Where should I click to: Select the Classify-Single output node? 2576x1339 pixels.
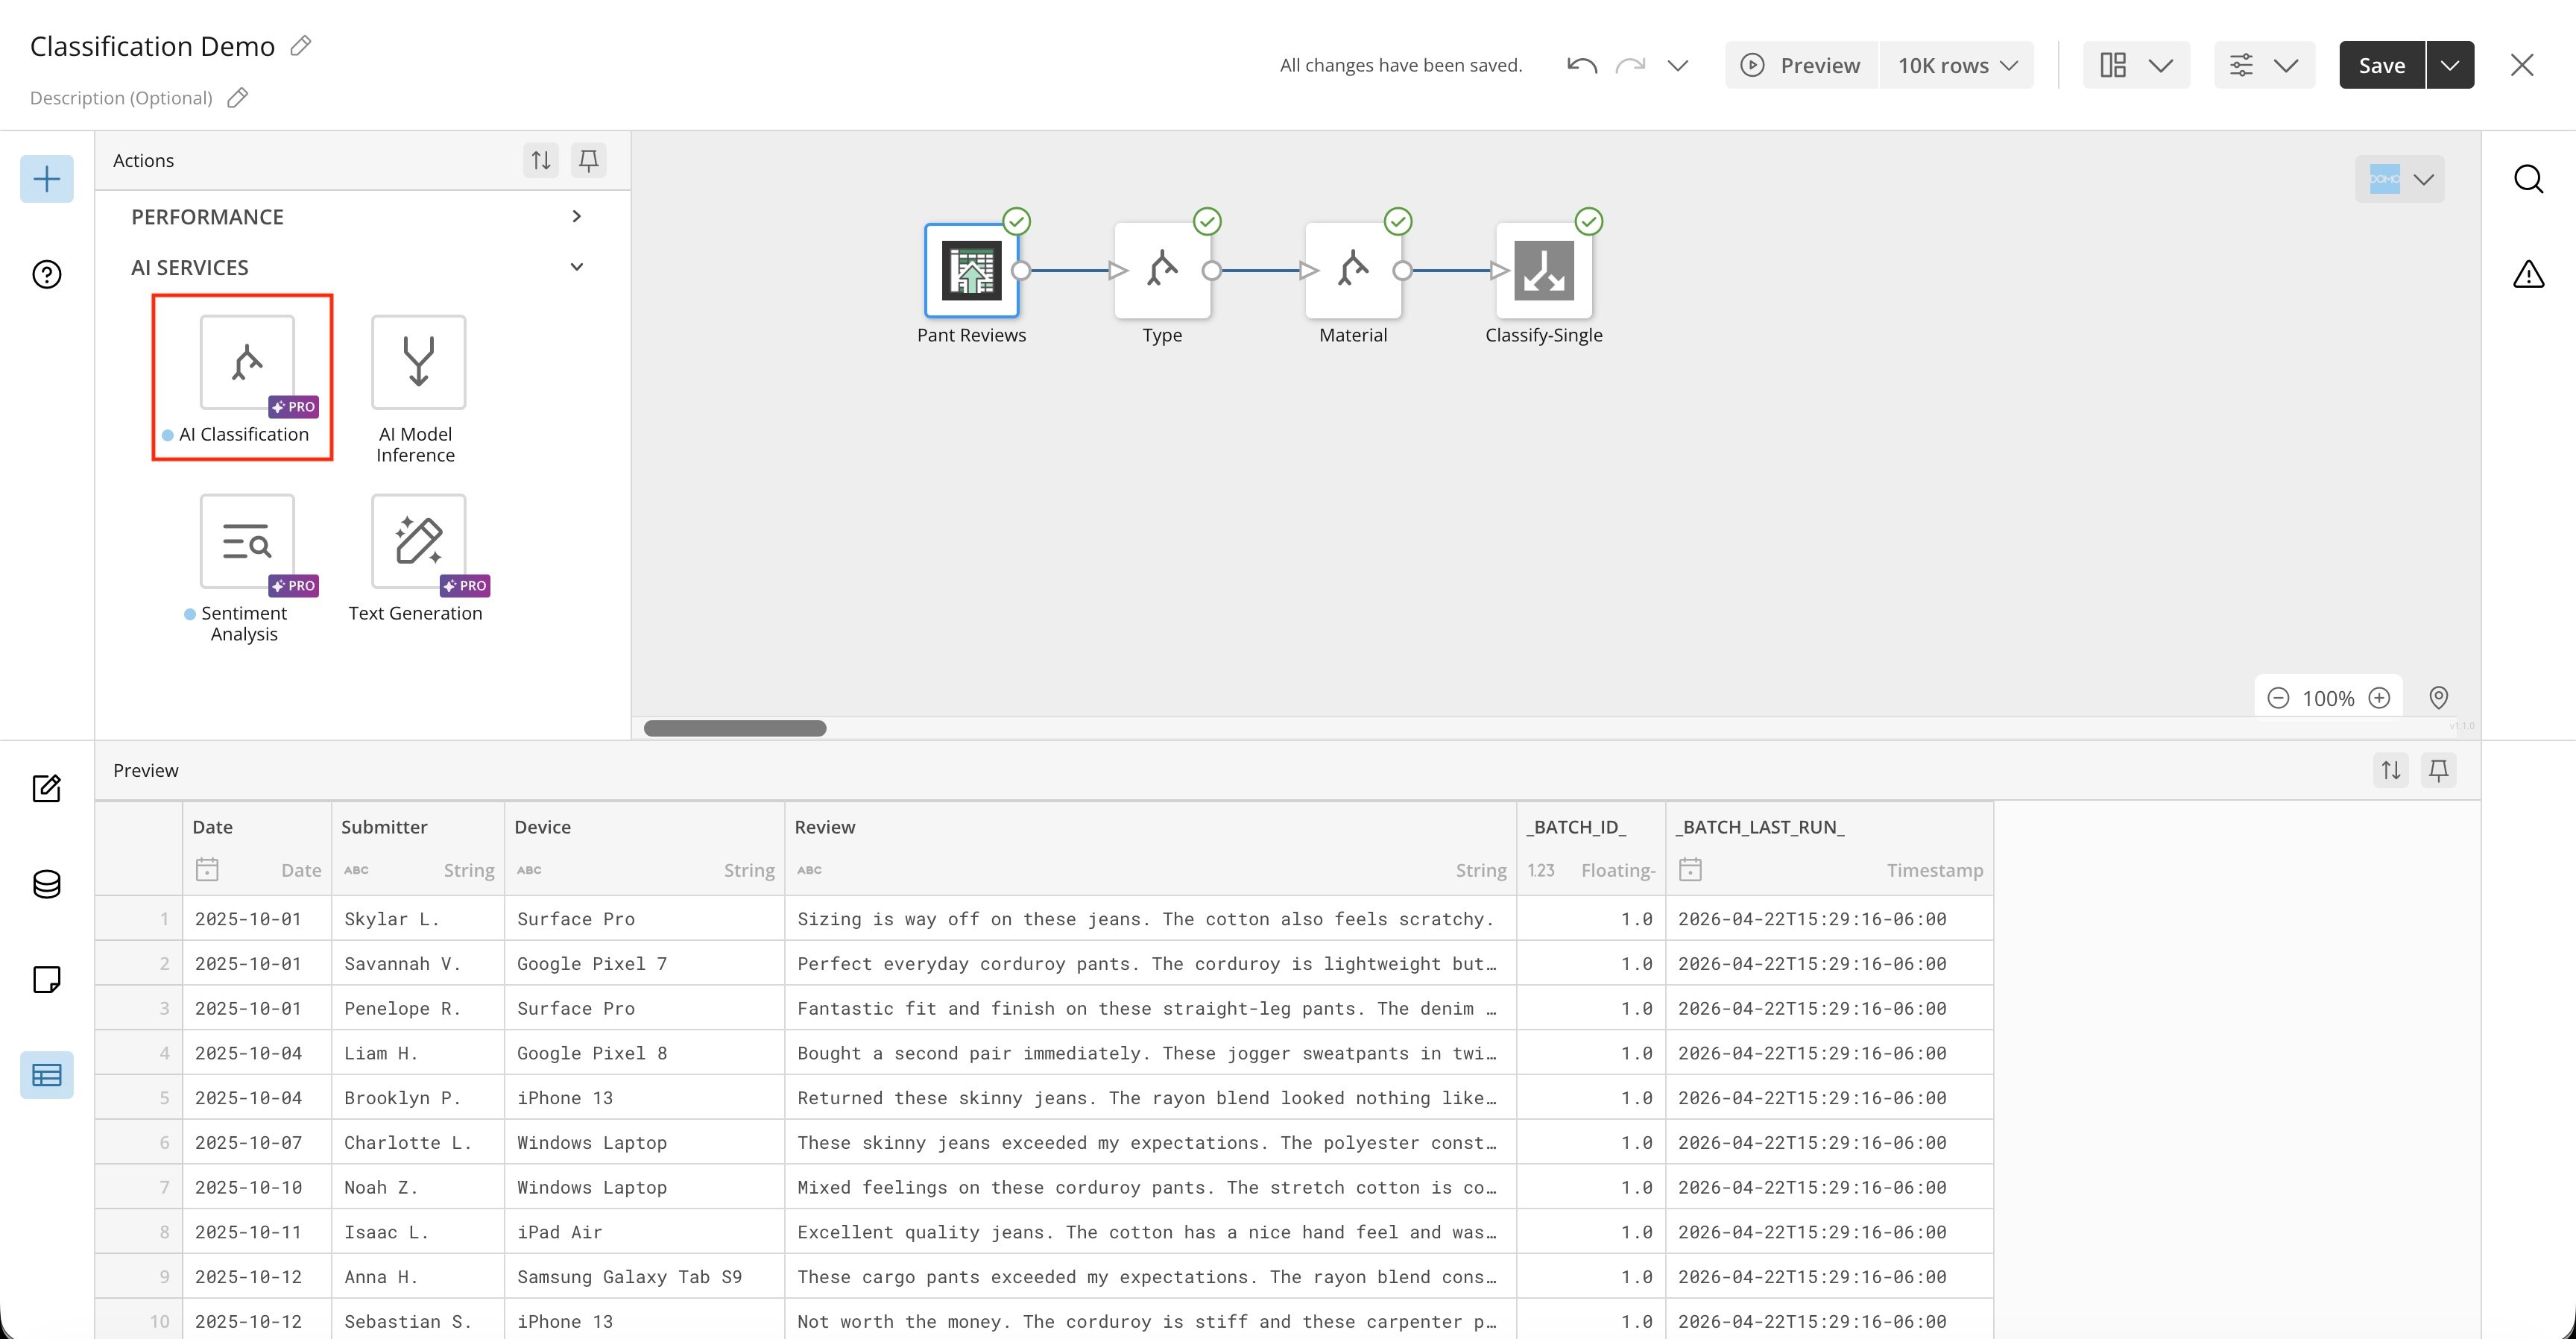(x=1544, y=270)
